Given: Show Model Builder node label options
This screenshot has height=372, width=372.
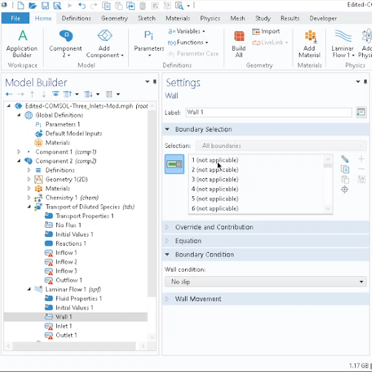Looking at the screenshot, I should pos(56,94).
